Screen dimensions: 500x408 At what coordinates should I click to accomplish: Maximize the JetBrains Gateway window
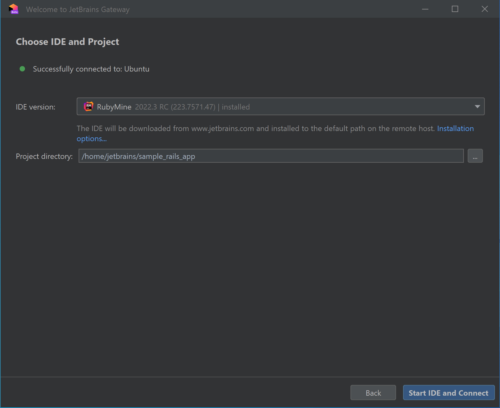455,9
